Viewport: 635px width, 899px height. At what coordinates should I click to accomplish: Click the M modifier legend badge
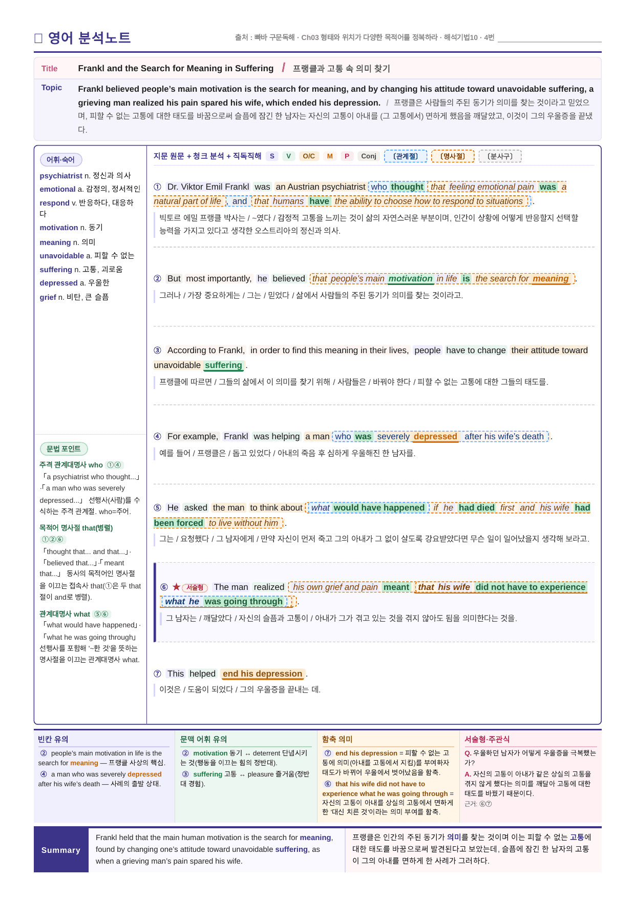330,156
